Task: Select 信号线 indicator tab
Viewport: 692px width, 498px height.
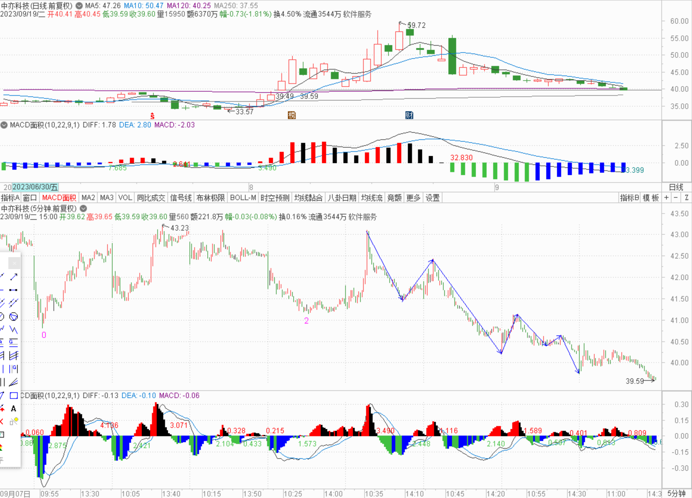Action: pyautogui.click(x=181, y=198)
